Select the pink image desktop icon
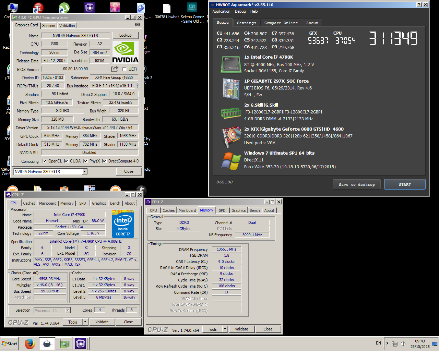Image resolution: width=439 pixels, height=351 pixels. point(115,8)
